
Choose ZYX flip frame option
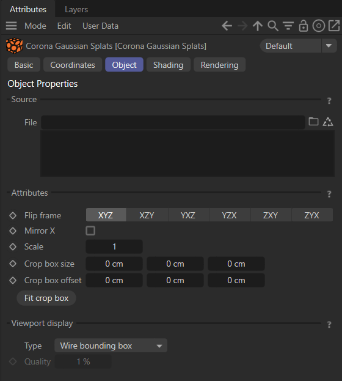click(x=311, y=215)
